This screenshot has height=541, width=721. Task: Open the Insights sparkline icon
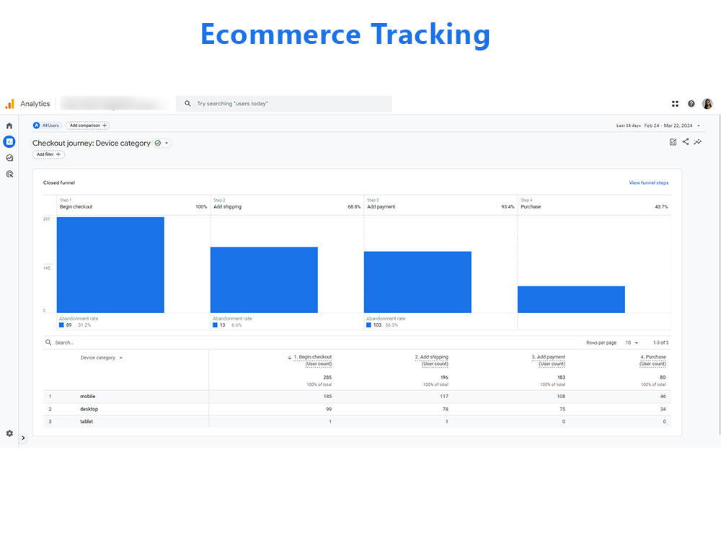[x=698, y=142]
